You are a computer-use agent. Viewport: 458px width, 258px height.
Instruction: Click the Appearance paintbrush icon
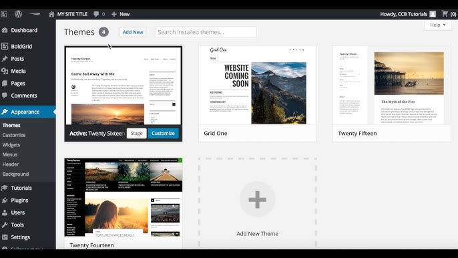point(5,112)
